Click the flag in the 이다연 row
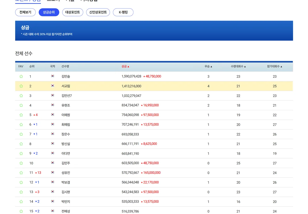The height and width of the screenshot is (214, 308). 53,153
